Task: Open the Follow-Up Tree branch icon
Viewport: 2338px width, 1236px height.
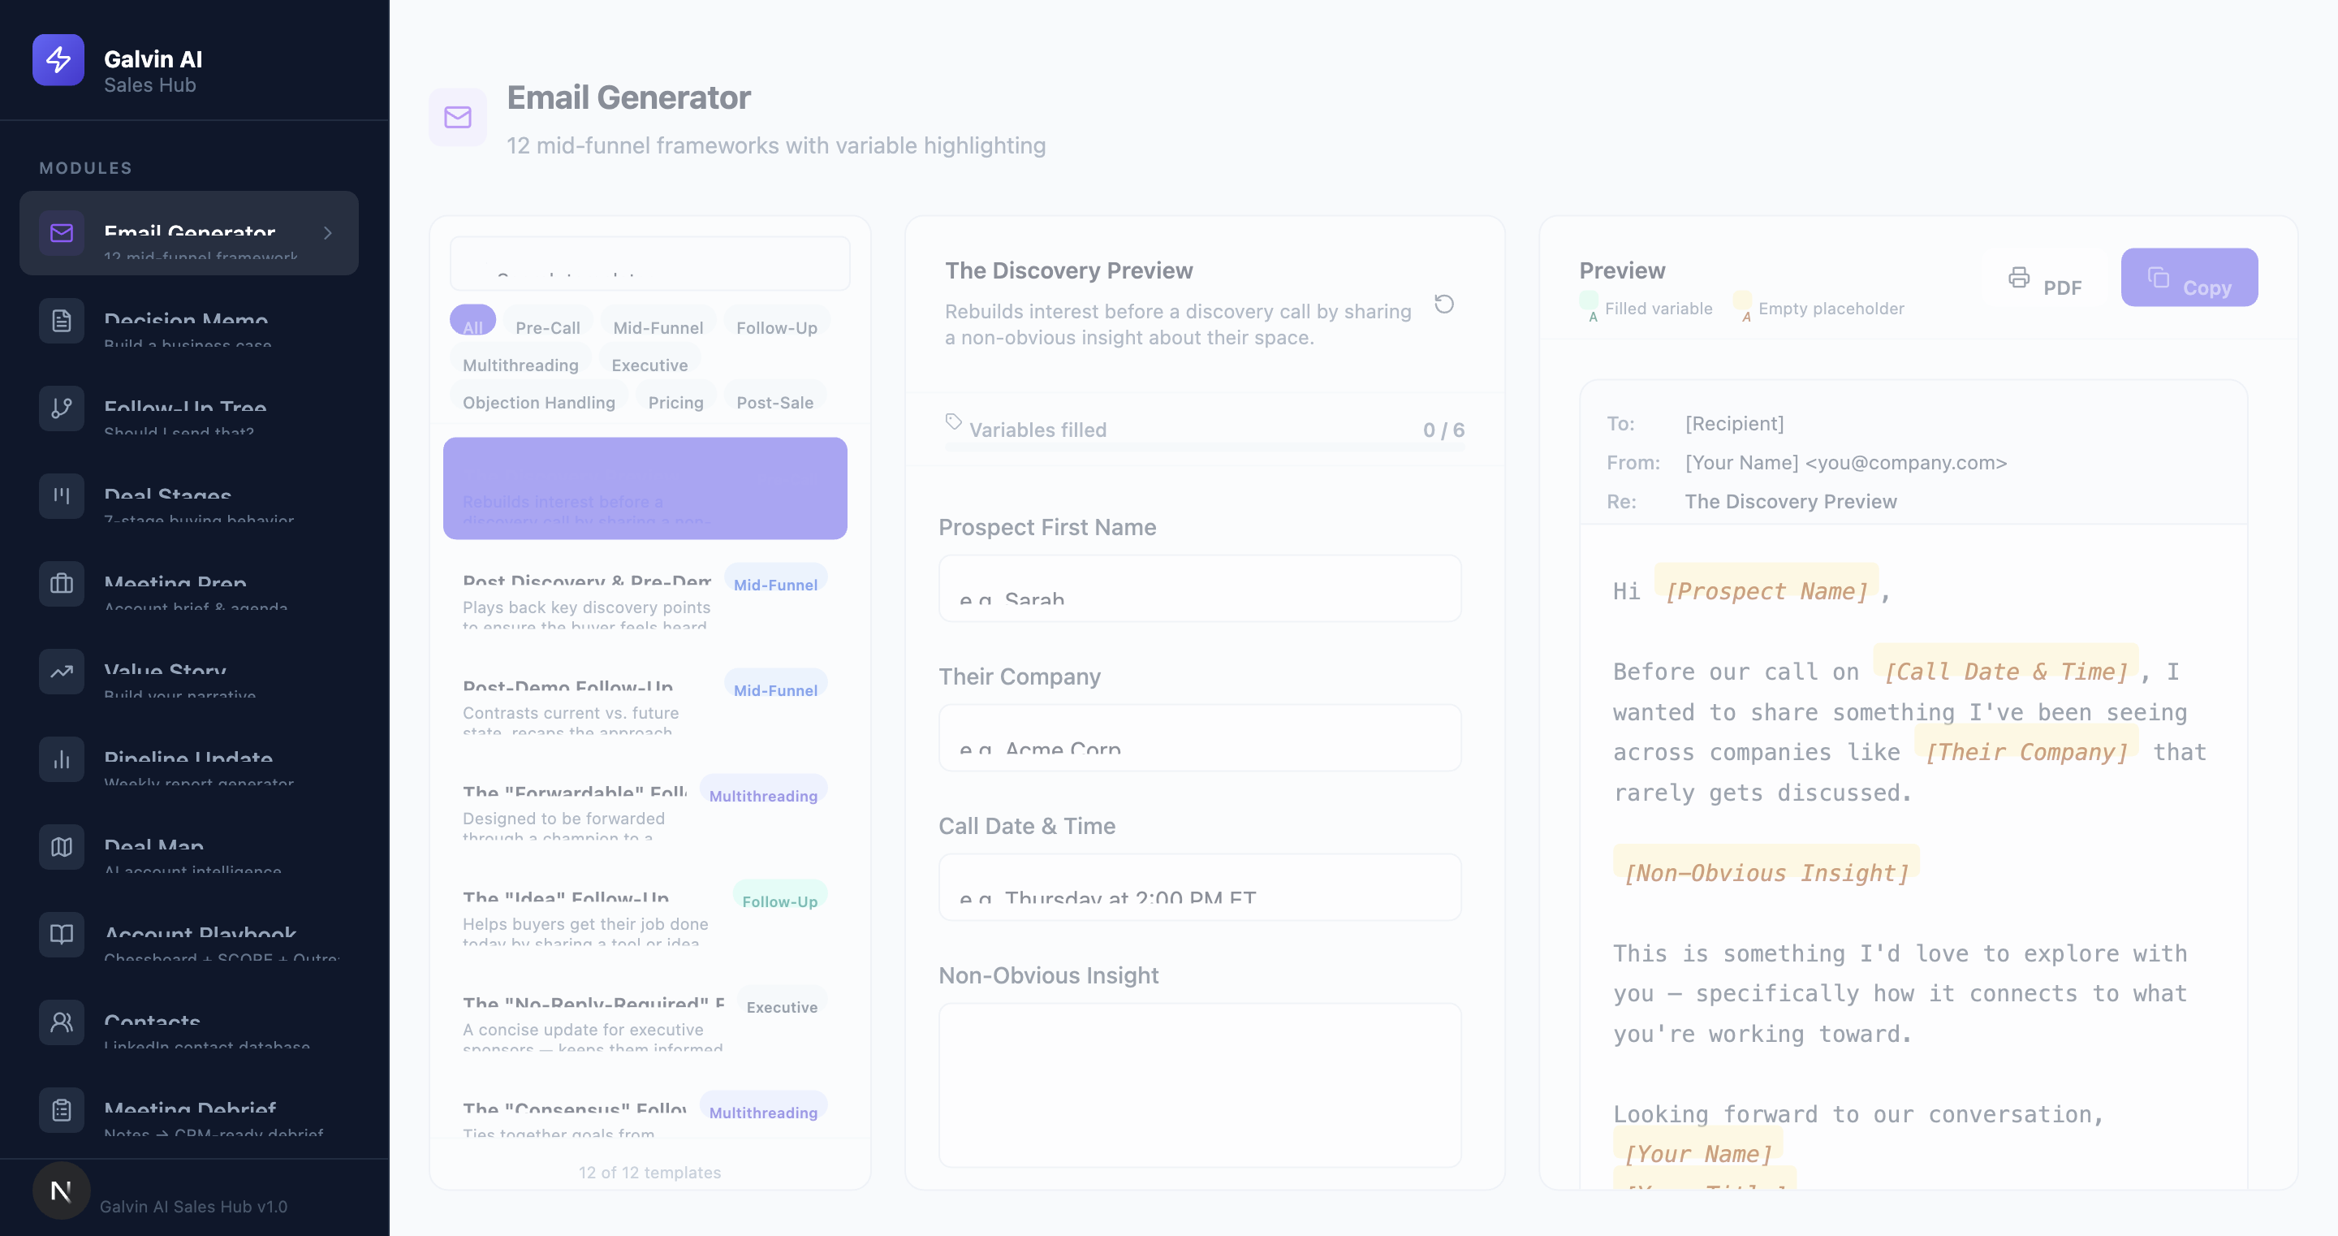Action: (x=61, y=408)
